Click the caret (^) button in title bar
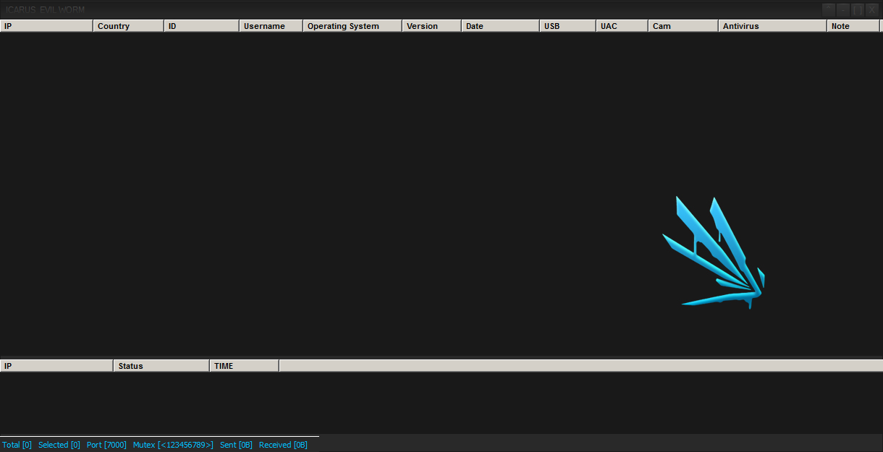The image size is (883, 452). pos(829,9)
